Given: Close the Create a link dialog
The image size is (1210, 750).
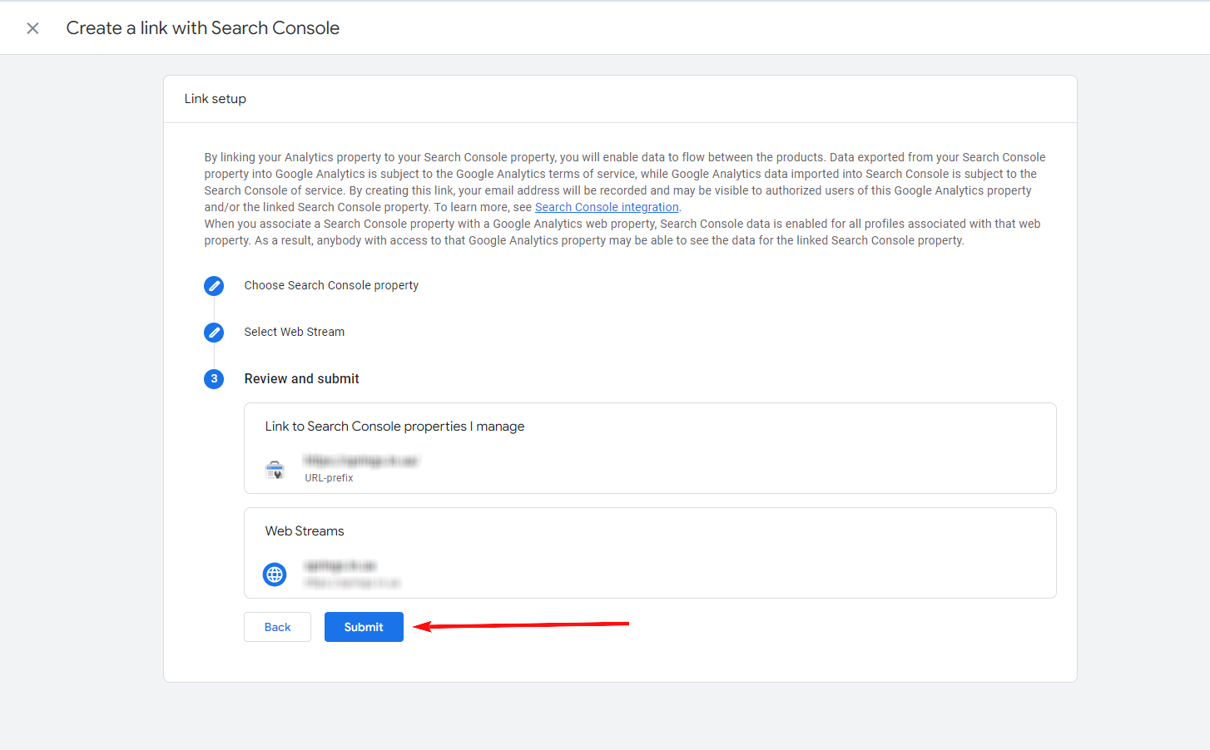Looking at the screenshot, I should coord(32,28).
